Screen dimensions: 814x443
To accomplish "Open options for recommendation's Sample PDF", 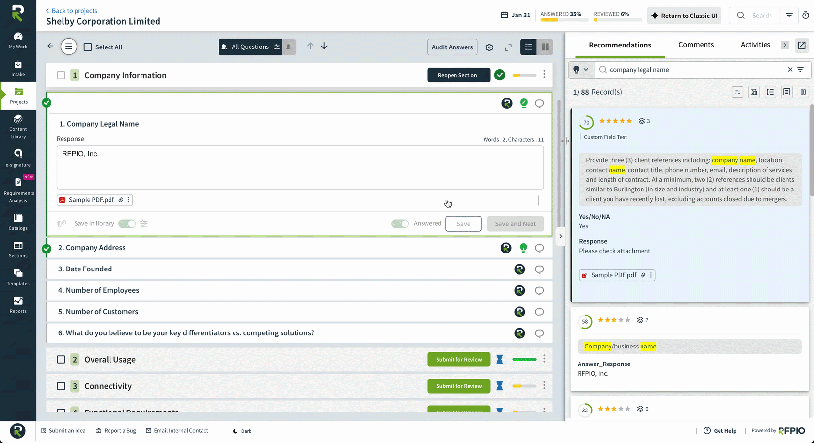I will (x=651, y=275).
